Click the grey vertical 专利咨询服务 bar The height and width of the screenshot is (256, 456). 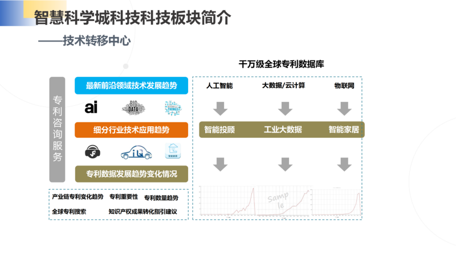pos(58,130)
